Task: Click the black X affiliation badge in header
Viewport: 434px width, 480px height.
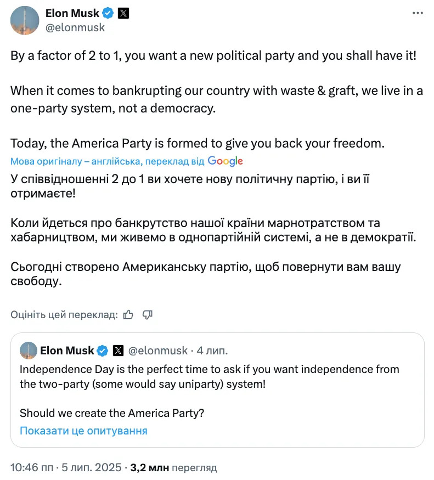Action: (x=123, y=13)
